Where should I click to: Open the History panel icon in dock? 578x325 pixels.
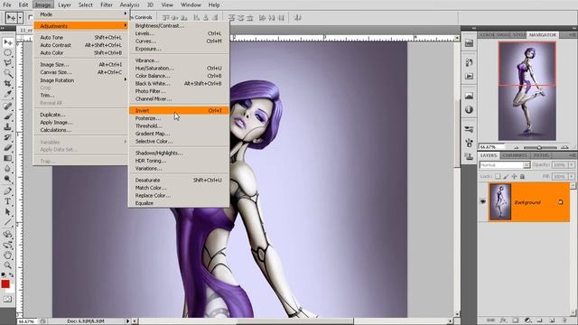469,62
